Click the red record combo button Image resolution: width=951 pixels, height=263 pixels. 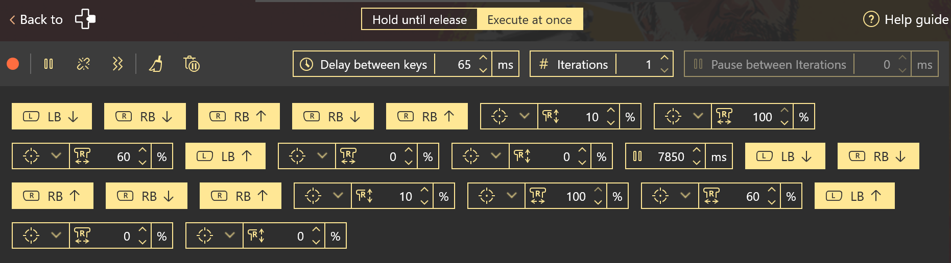pos(13,64)
